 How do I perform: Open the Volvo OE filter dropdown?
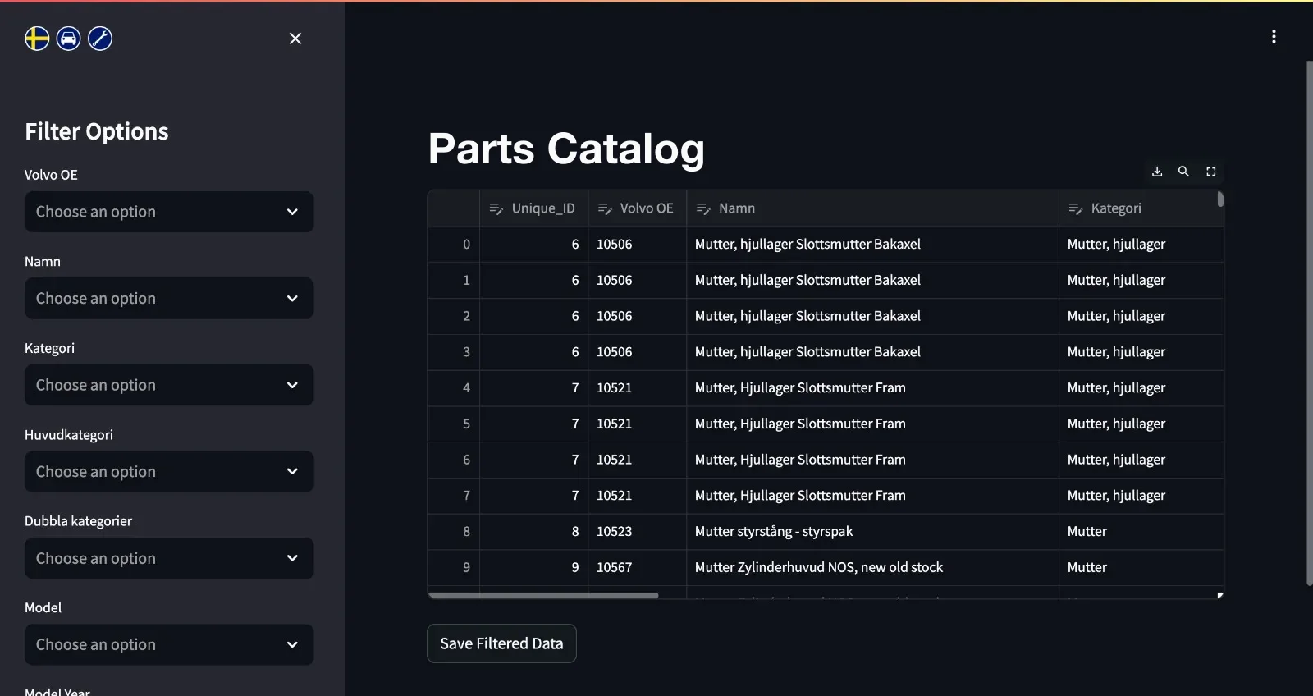(169, 212)
